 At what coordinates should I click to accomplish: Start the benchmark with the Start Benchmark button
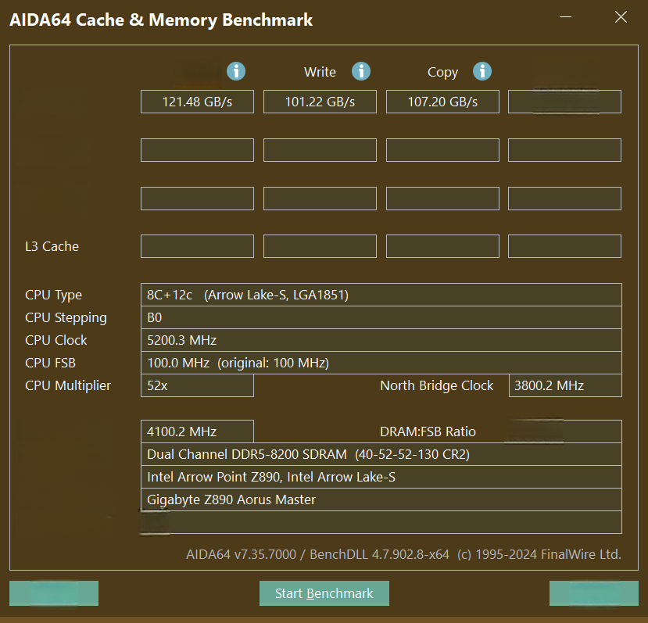click(x=324, y=593)
